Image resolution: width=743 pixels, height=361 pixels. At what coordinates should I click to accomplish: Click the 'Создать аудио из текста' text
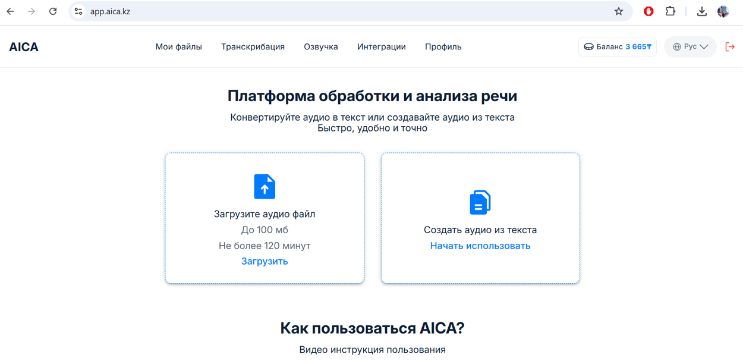[480, 230]
